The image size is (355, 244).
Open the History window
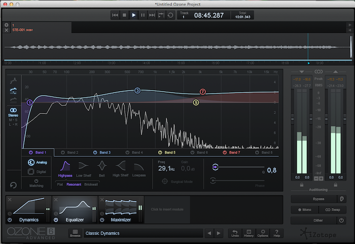(248, 232)
